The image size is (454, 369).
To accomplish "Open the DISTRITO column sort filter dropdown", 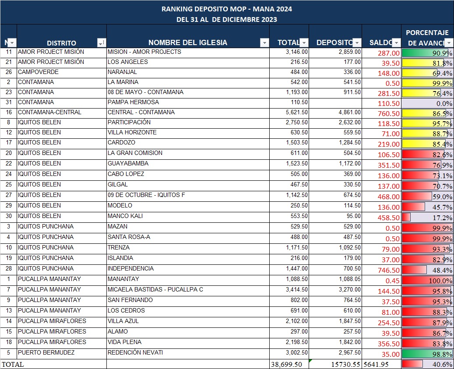I will coord(101,42).
